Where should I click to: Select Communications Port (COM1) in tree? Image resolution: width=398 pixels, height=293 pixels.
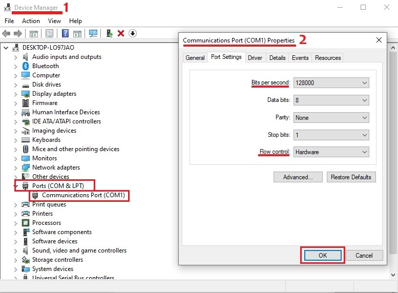point(83,195)
